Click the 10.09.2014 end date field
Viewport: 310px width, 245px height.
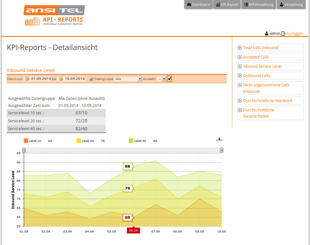click(x=75, y=79)
